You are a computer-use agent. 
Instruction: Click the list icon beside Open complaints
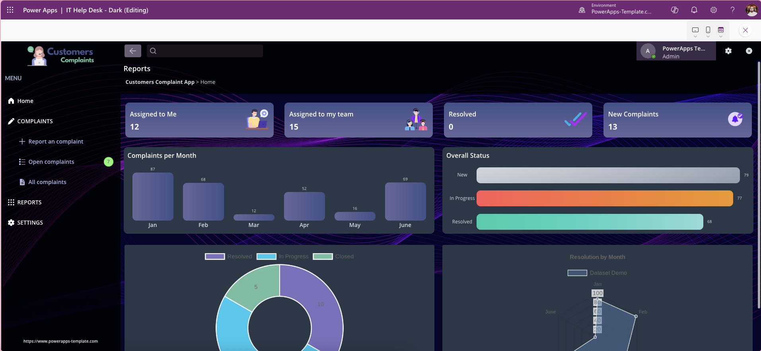point(22,162)
